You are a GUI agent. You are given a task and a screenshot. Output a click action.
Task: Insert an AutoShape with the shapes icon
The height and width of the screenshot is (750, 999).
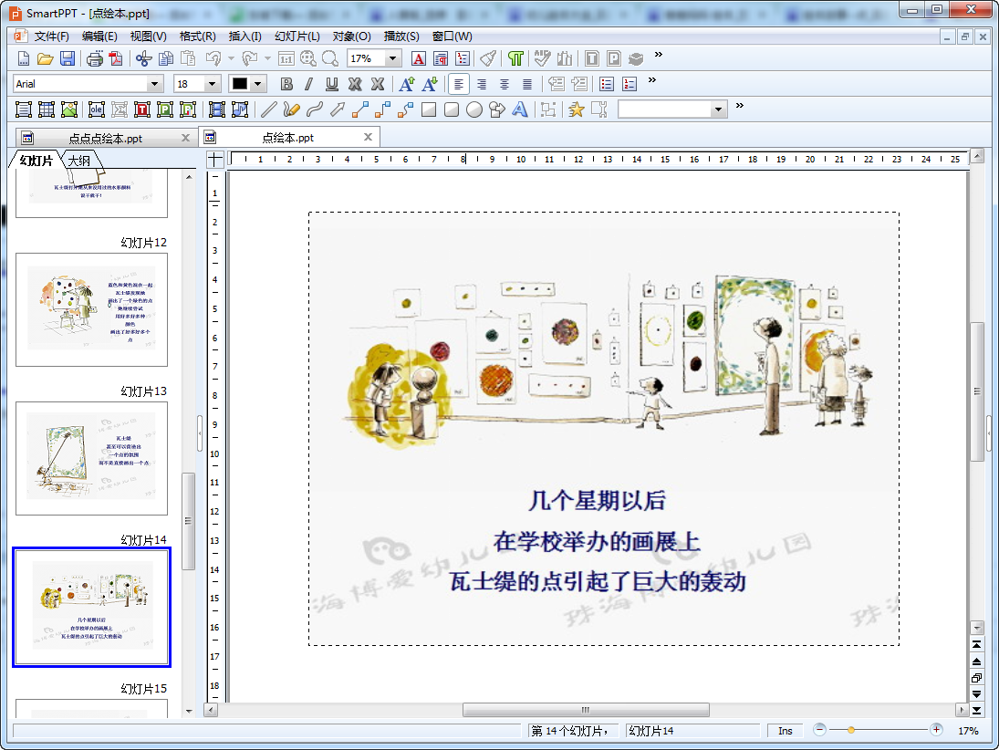tap(497, 109)
